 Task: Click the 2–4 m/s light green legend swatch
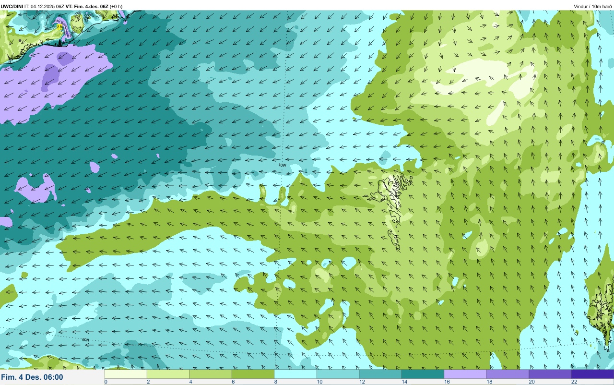coord(168,374)
